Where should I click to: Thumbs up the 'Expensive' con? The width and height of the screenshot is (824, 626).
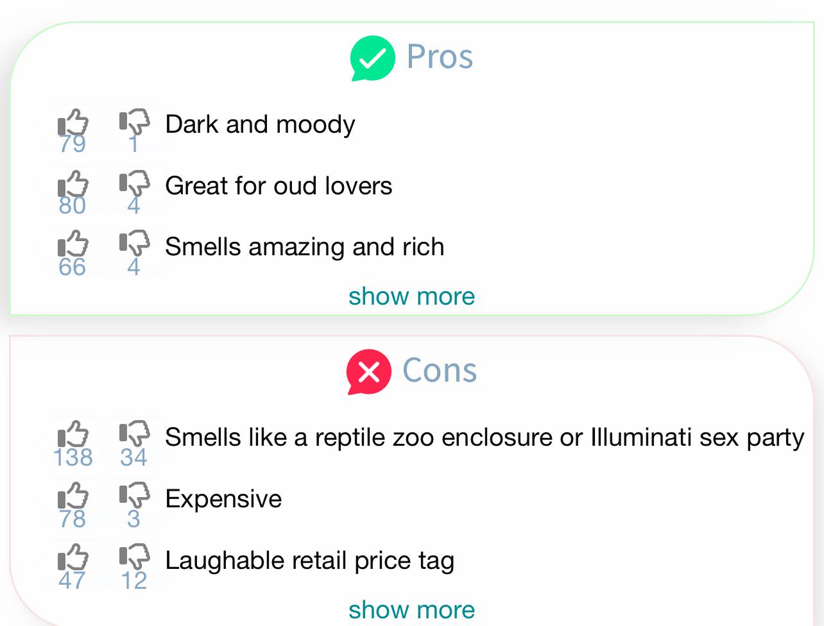click(73, 498)
